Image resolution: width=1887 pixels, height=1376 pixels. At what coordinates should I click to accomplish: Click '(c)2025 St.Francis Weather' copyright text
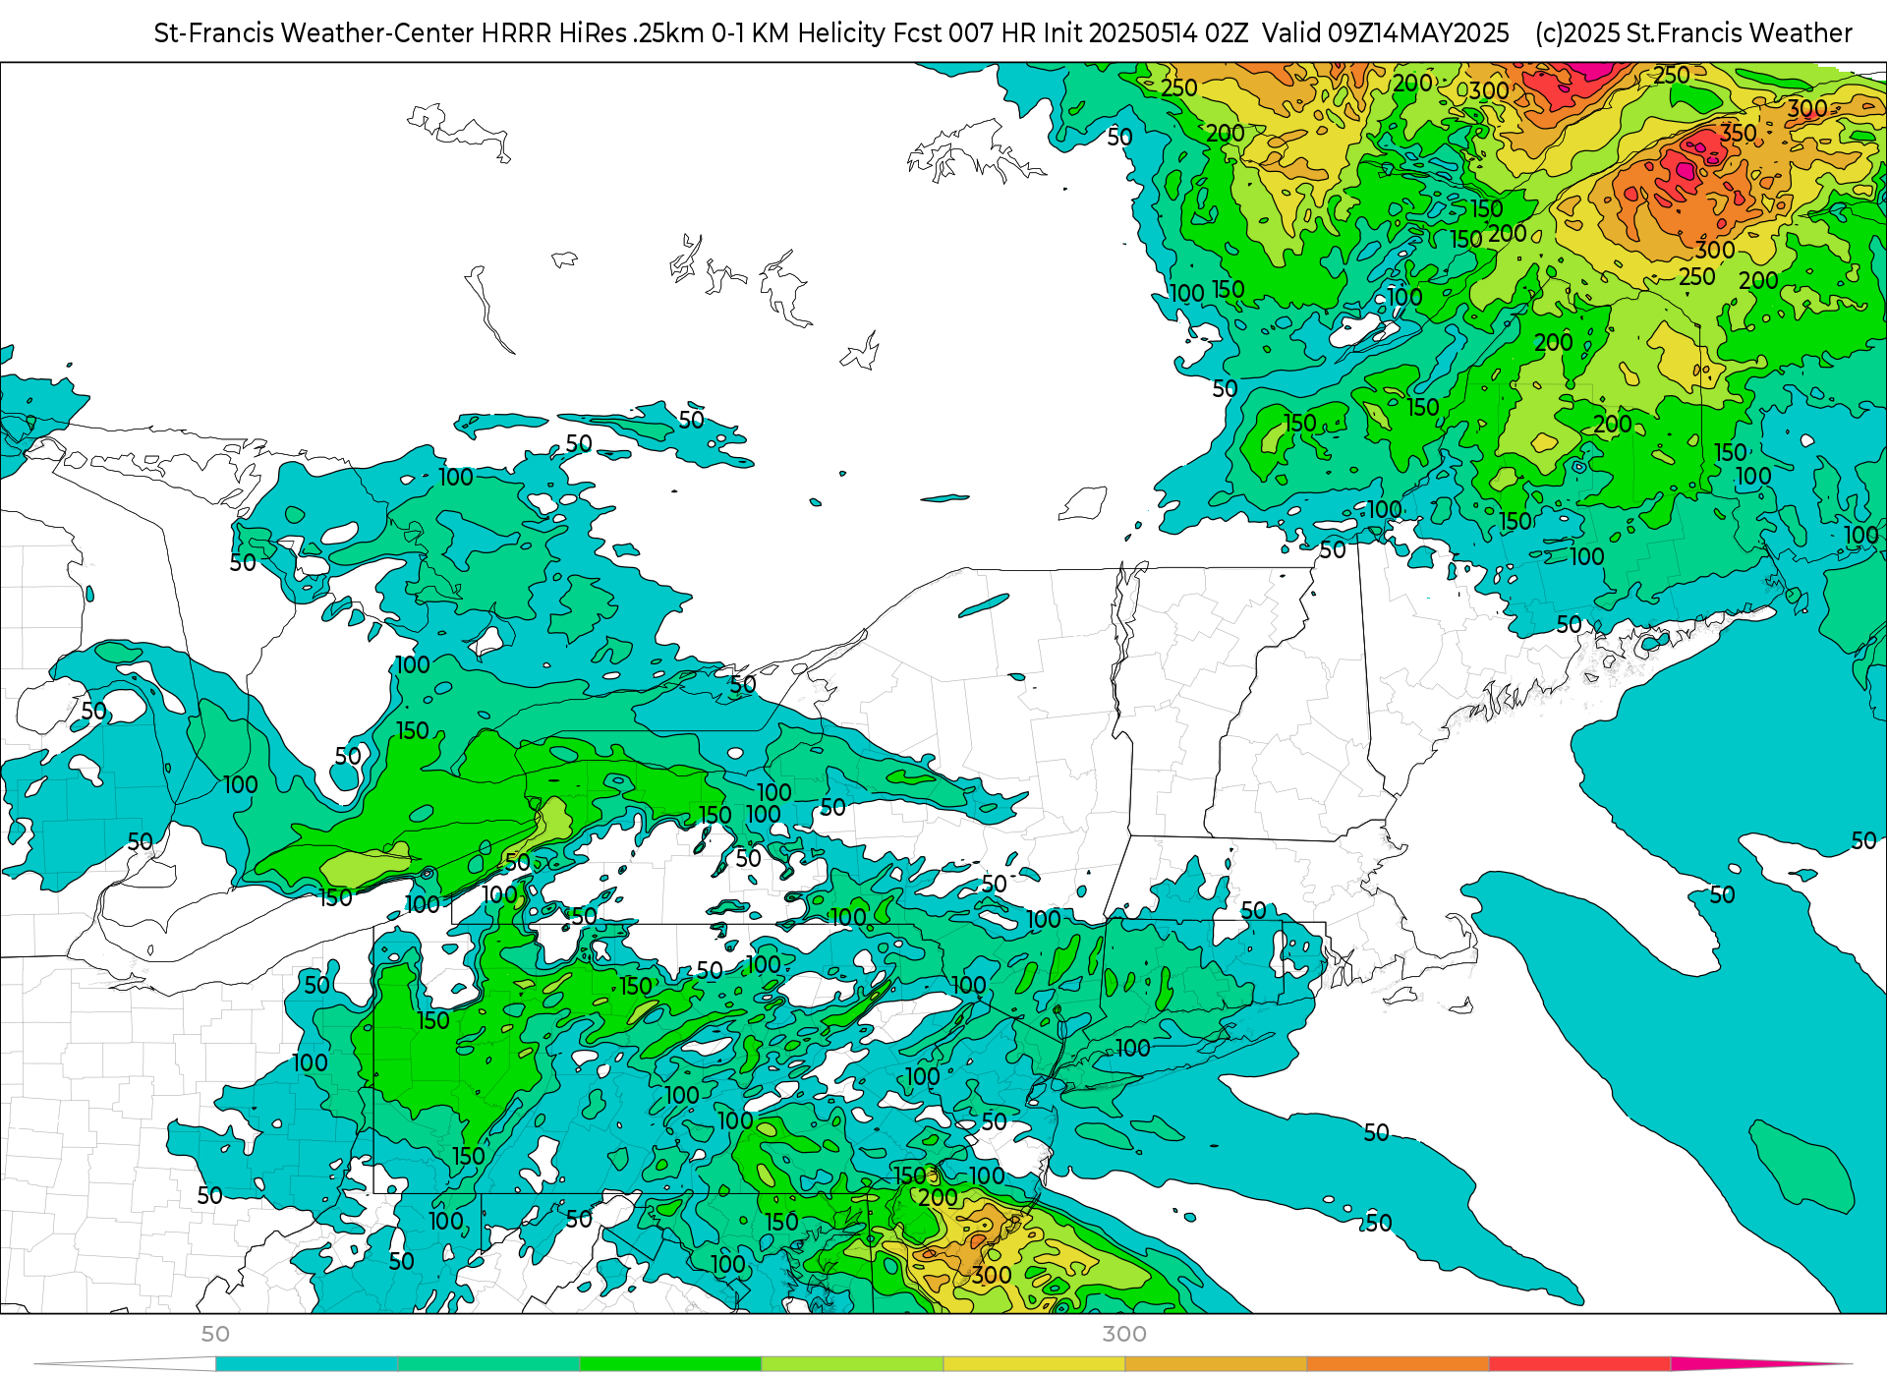click(1693, 33)
